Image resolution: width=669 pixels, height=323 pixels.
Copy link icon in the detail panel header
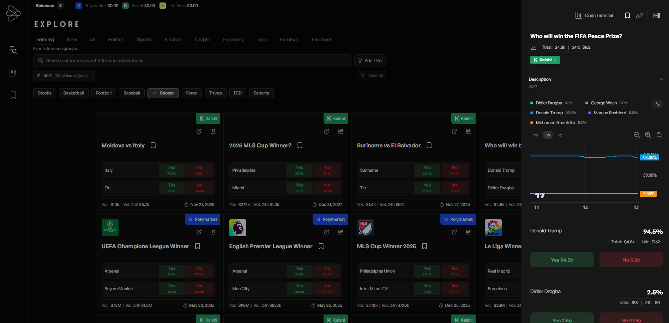point(639,16)
